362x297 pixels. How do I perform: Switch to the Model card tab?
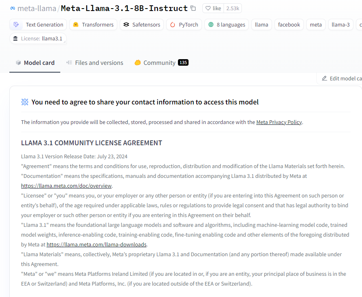pyautogui.click(x=35, y=63)
